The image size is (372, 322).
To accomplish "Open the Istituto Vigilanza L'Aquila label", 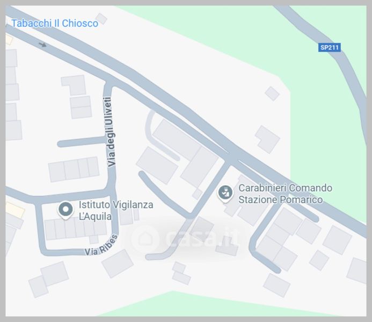I will [x=116, y=210].
